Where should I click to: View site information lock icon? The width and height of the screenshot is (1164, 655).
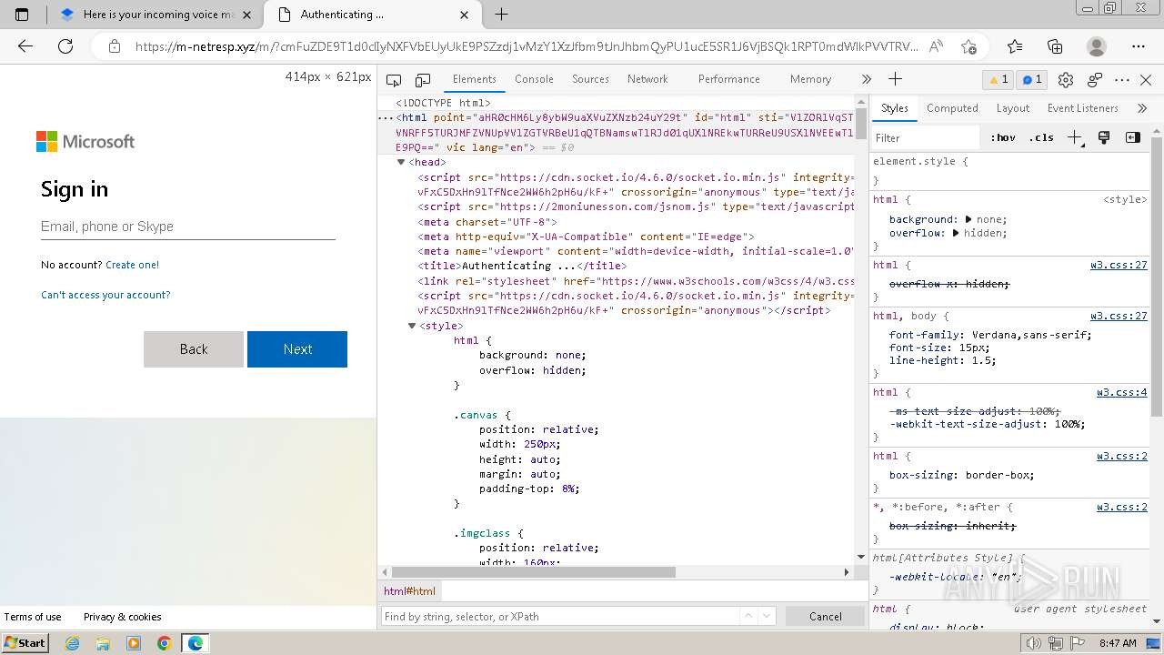[115, 46]
